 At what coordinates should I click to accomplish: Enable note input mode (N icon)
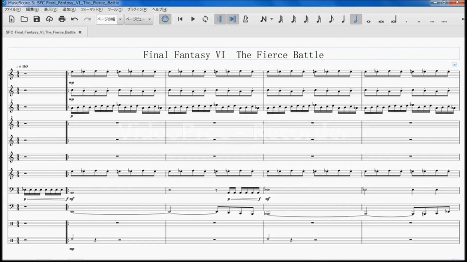[x=263, y=19]
